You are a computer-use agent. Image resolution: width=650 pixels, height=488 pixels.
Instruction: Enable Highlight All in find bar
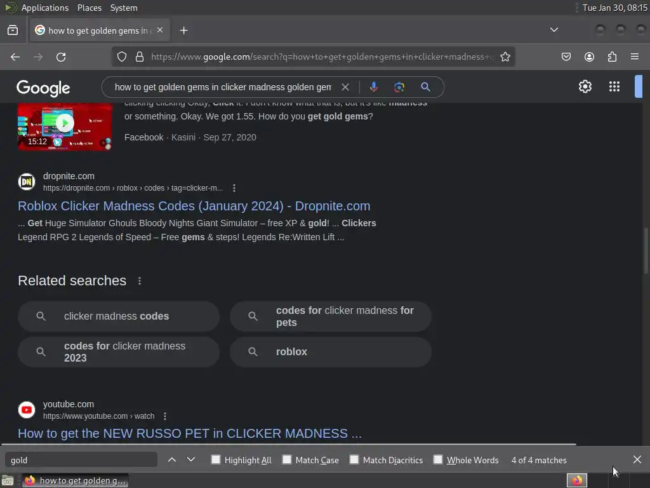point(216,460)
